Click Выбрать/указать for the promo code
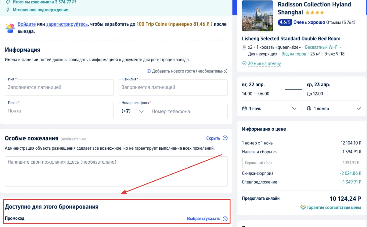367x227 pixels. (x=203, y=218)
